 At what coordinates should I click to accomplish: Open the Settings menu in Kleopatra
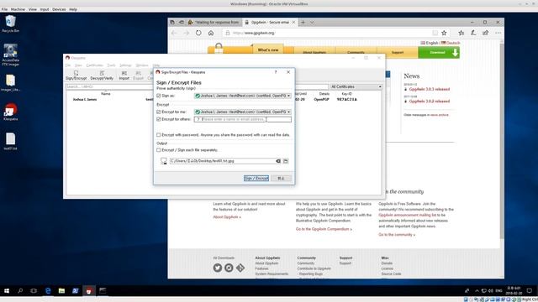click(125, 65)
